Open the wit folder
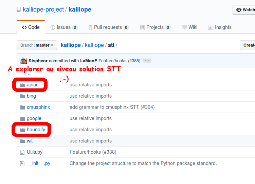This screenshot has height=184, width=255. point(30,141)
